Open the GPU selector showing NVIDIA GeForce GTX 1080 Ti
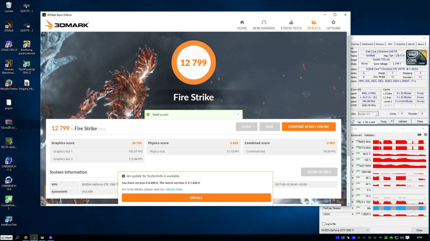The image size is (430, 241). point(345,230)
